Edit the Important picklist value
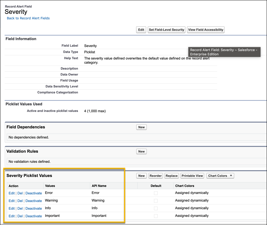Image resolution: width=267 pixels, height=225 pixels. pos(12,216)
